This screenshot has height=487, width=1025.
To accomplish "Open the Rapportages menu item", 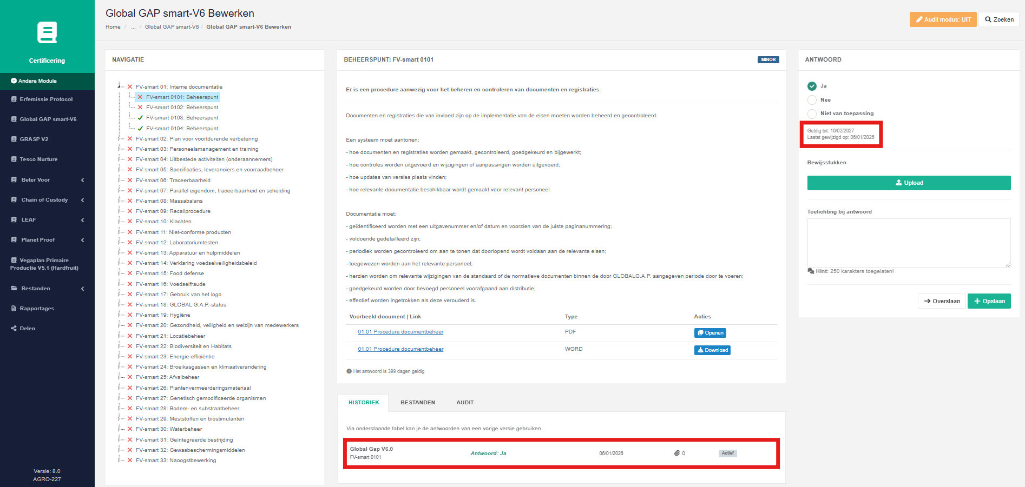I will coord(47,309).
